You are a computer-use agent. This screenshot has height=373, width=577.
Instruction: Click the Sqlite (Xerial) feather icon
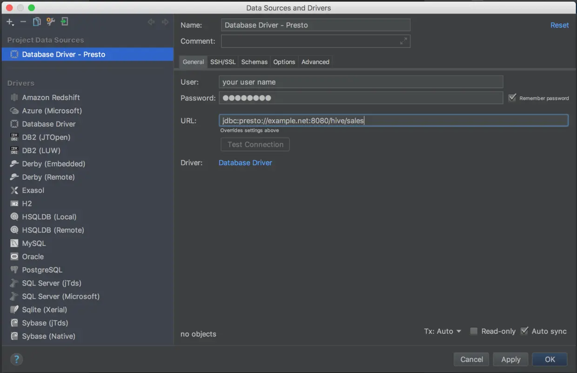tap(14, 310)
